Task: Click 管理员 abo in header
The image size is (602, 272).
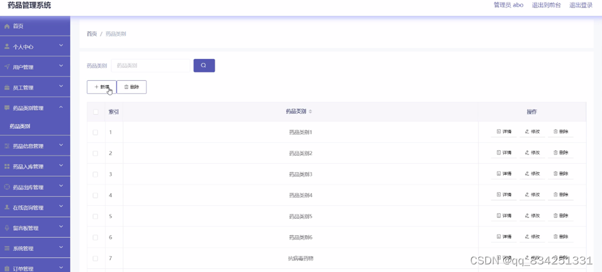Action: 508,5
